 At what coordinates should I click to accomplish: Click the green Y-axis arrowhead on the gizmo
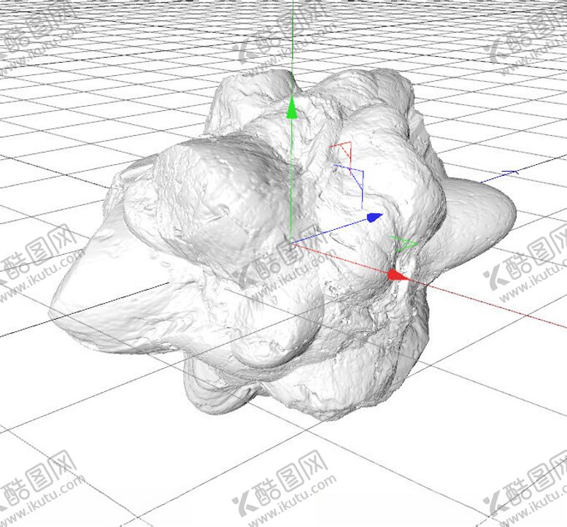pos(291,109)
